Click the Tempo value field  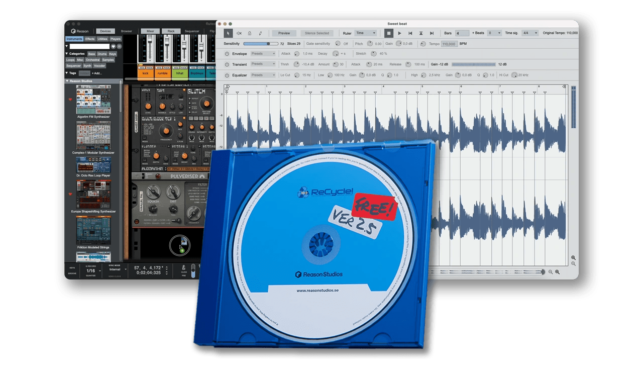[x=449, y=44]
